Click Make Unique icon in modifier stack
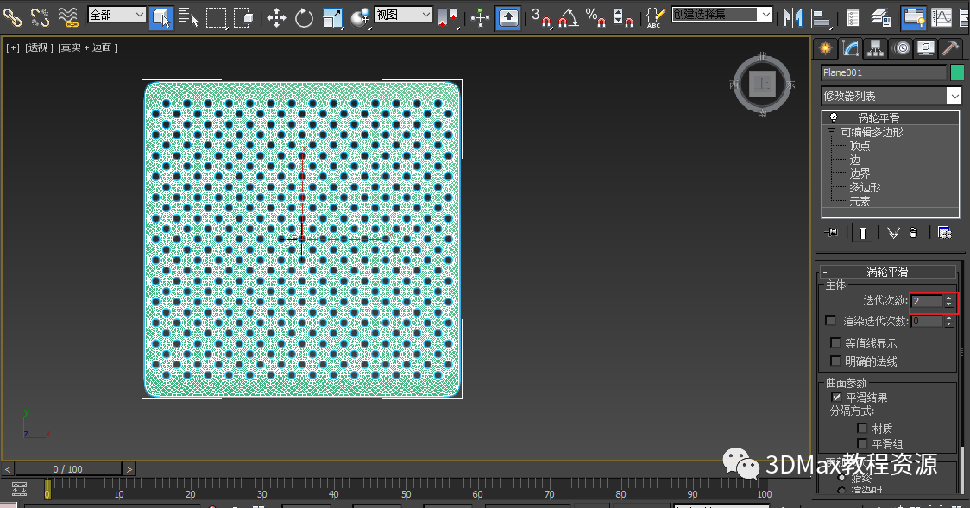The image size is (970, 508). pyautogui.click(x=893, y=232)
